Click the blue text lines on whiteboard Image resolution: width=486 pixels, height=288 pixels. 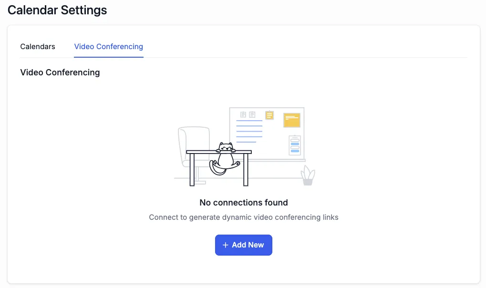pyautogui.click(x=249, y=131)
